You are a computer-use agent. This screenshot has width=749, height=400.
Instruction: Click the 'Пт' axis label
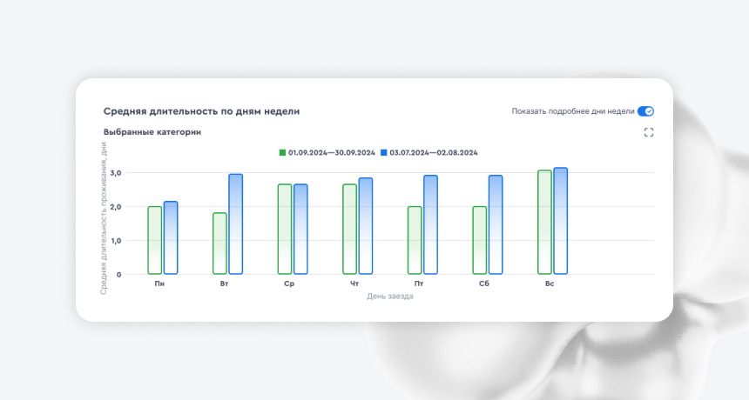click(419, 283)
